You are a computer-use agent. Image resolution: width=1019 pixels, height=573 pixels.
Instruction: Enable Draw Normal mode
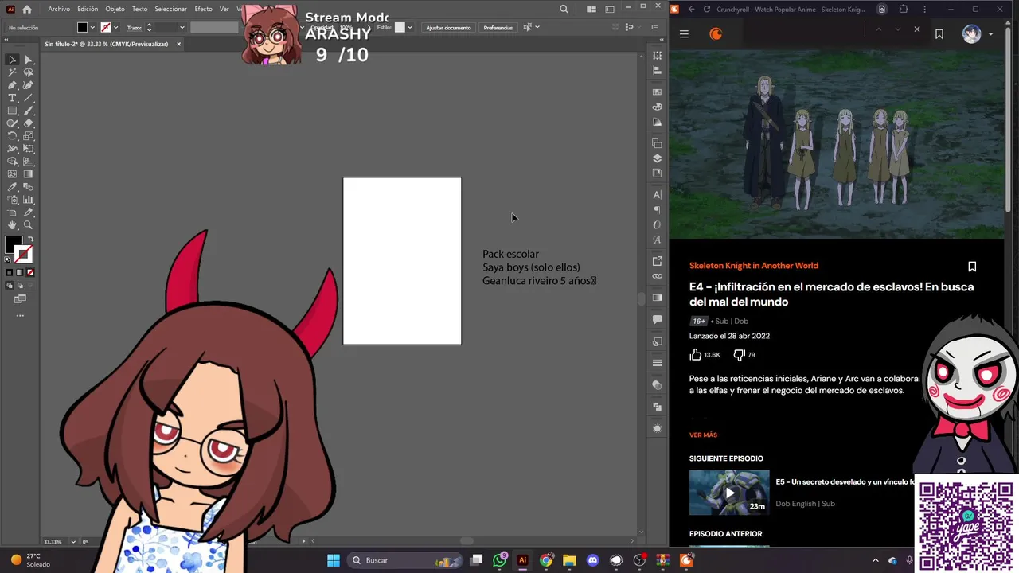click(x=10, y=286)
